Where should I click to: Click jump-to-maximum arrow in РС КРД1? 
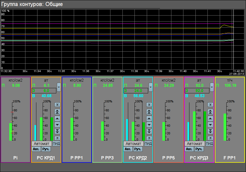click(x=57, y=105)
